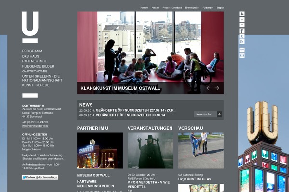Open HARTWARE MEDIENKUNSTVEREIN partner link
The height and width of the screenshot is (192, 289).
pos(95,184)
